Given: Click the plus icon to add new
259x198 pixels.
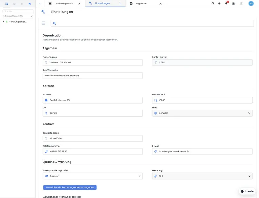Looking at the screenshot, I should 219,3.
